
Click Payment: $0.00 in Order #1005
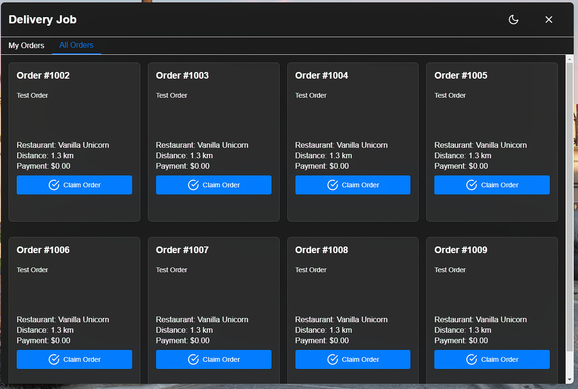tap(461, 166)
